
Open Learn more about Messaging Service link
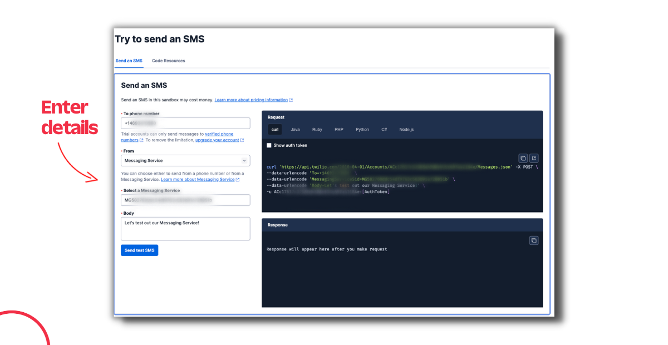198,180
